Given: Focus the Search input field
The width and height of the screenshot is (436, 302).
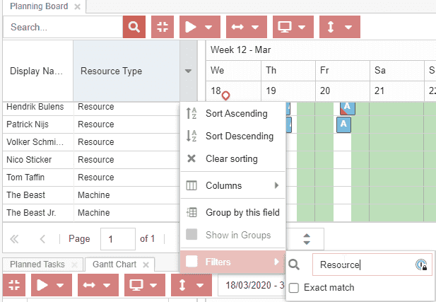Looking at the screenshot, I should [x=63, y=27].
